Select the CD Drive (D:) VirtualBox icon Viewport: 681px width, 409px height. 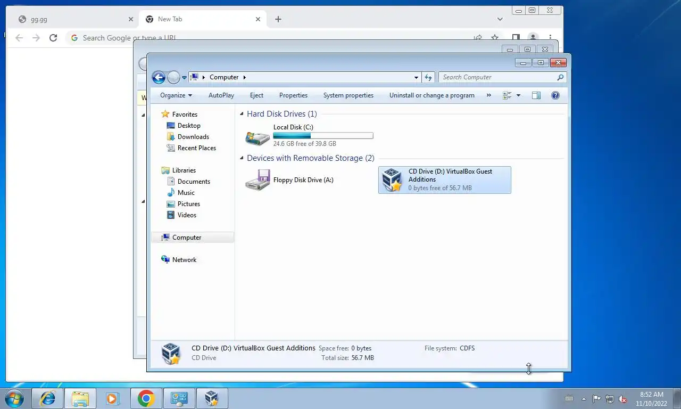tap(392, 180)
